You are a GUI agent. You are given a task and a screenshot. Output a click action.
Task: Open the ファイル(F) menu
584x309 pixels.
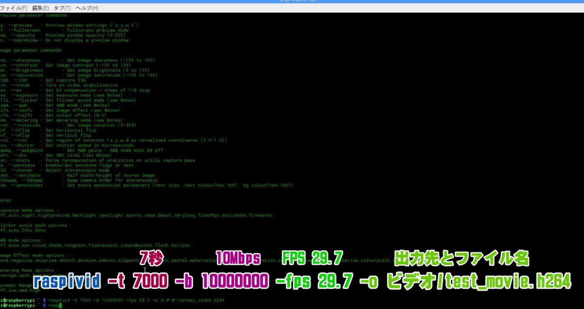pyautogui.click(x=13, y=8)
